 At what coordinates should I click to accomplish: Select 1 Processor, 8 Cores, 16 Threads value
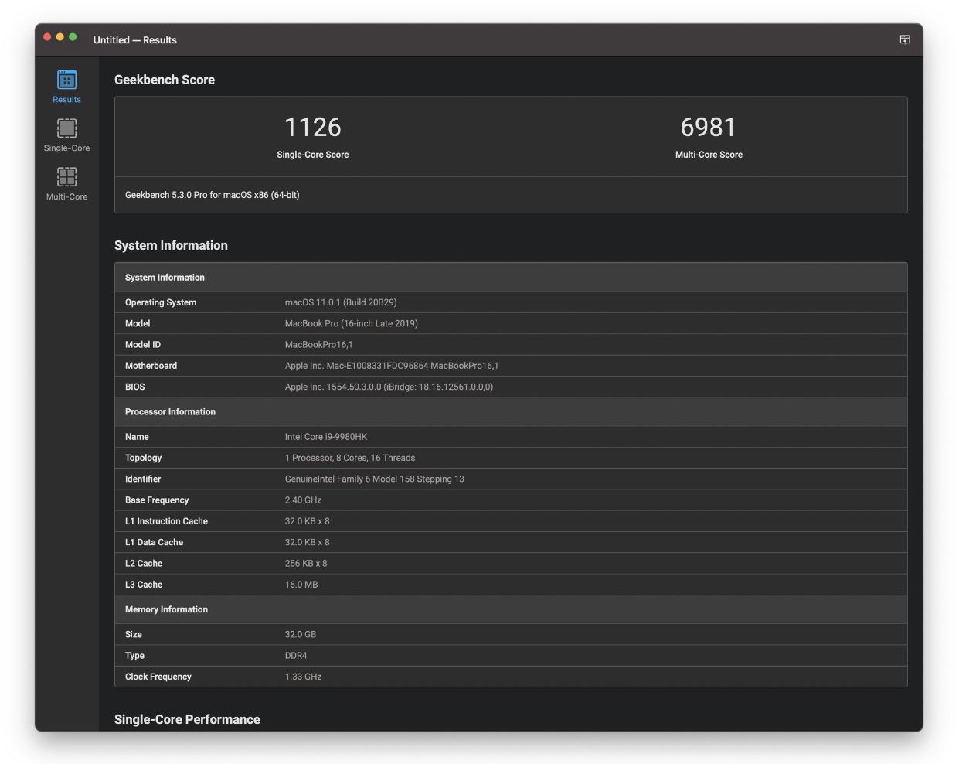[x=350, y=458]
